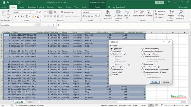Open Formato condicional icon
191x107 pixels.
tap(108, 12)
